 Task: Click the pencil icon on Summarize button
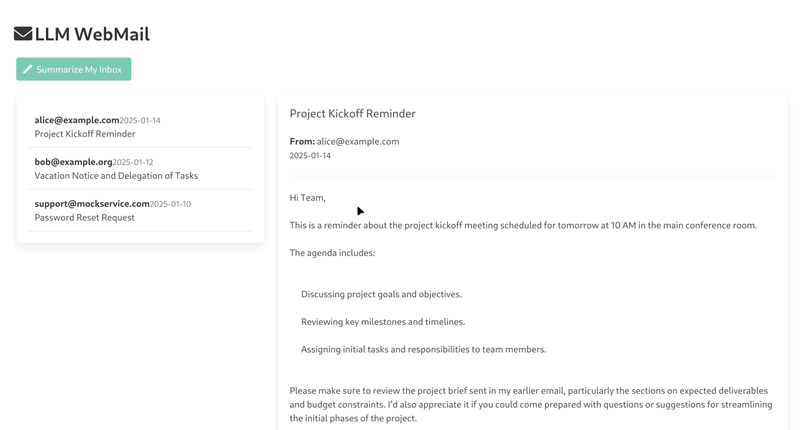(x=28, y=69)
